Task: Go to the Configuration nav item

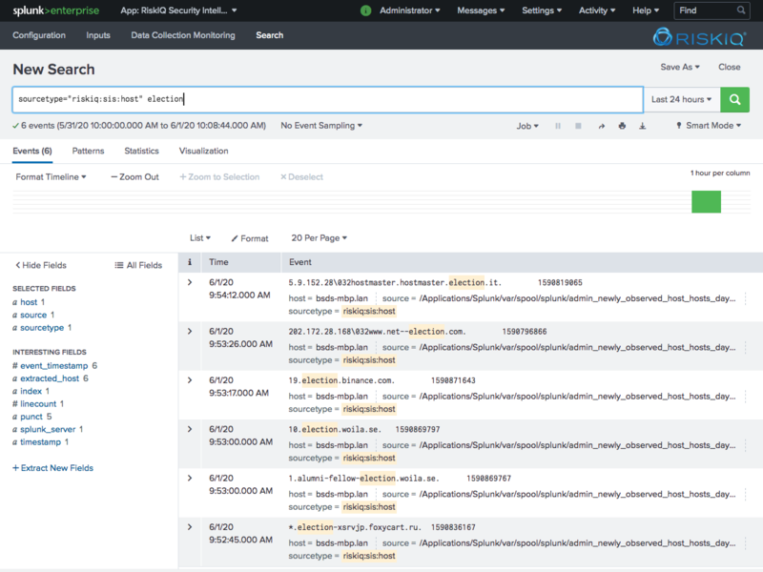Action: pos(39,35)
